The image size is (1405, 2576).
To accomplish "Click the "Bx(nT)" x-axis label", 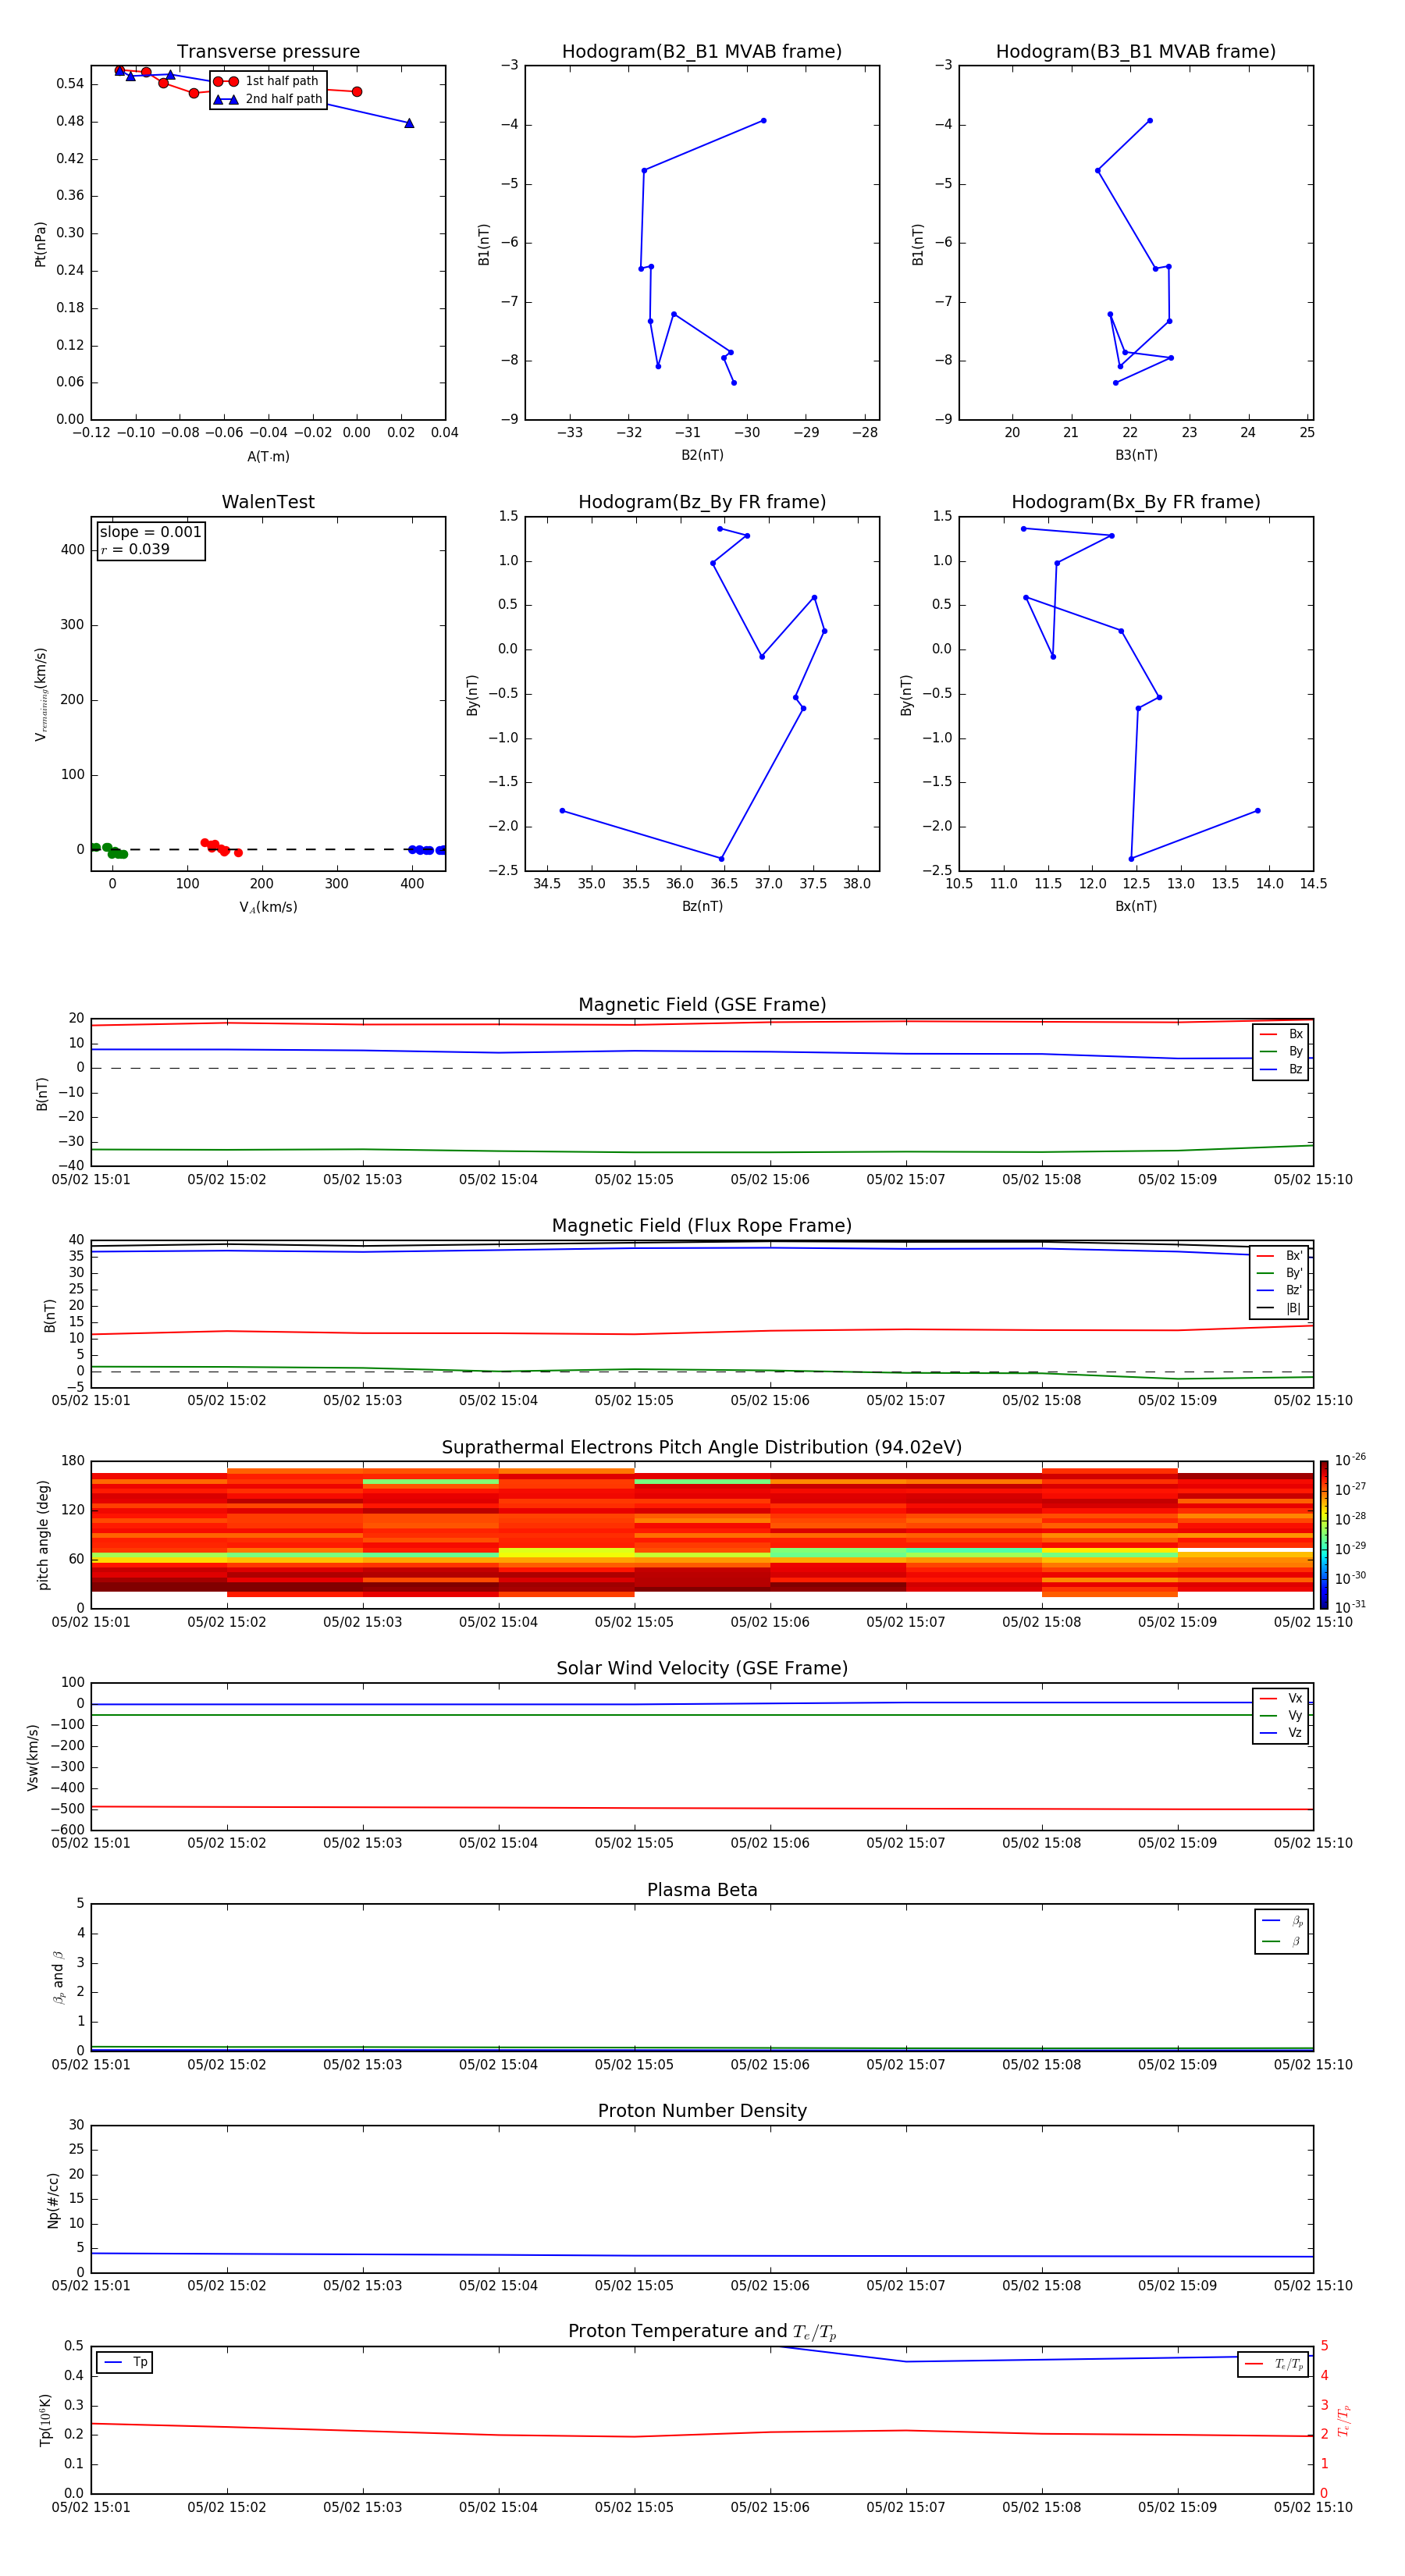I will click(x=1136, y=906).
